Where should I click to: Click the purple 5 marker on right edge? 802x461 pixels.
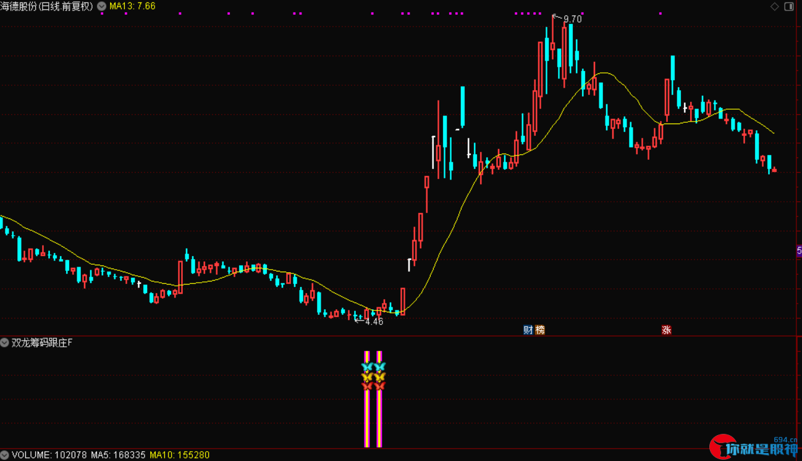799,251
